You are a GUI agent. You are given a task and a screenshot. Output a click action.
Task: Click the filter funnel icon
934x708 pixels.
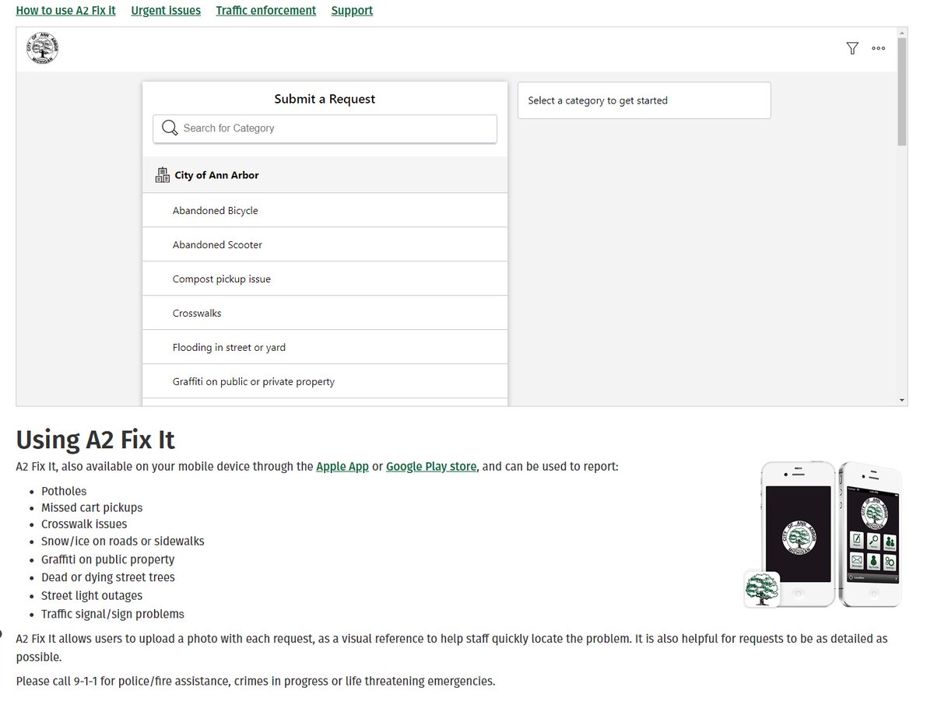coord(852,48)
